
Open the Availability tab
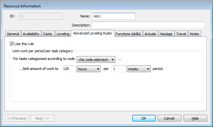[x=31, y=34]
